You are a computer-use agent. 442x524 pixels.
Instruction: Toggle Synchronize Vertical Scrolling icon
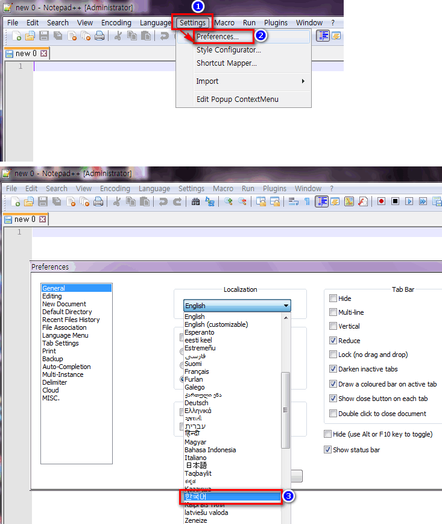[x=260, y=201]
